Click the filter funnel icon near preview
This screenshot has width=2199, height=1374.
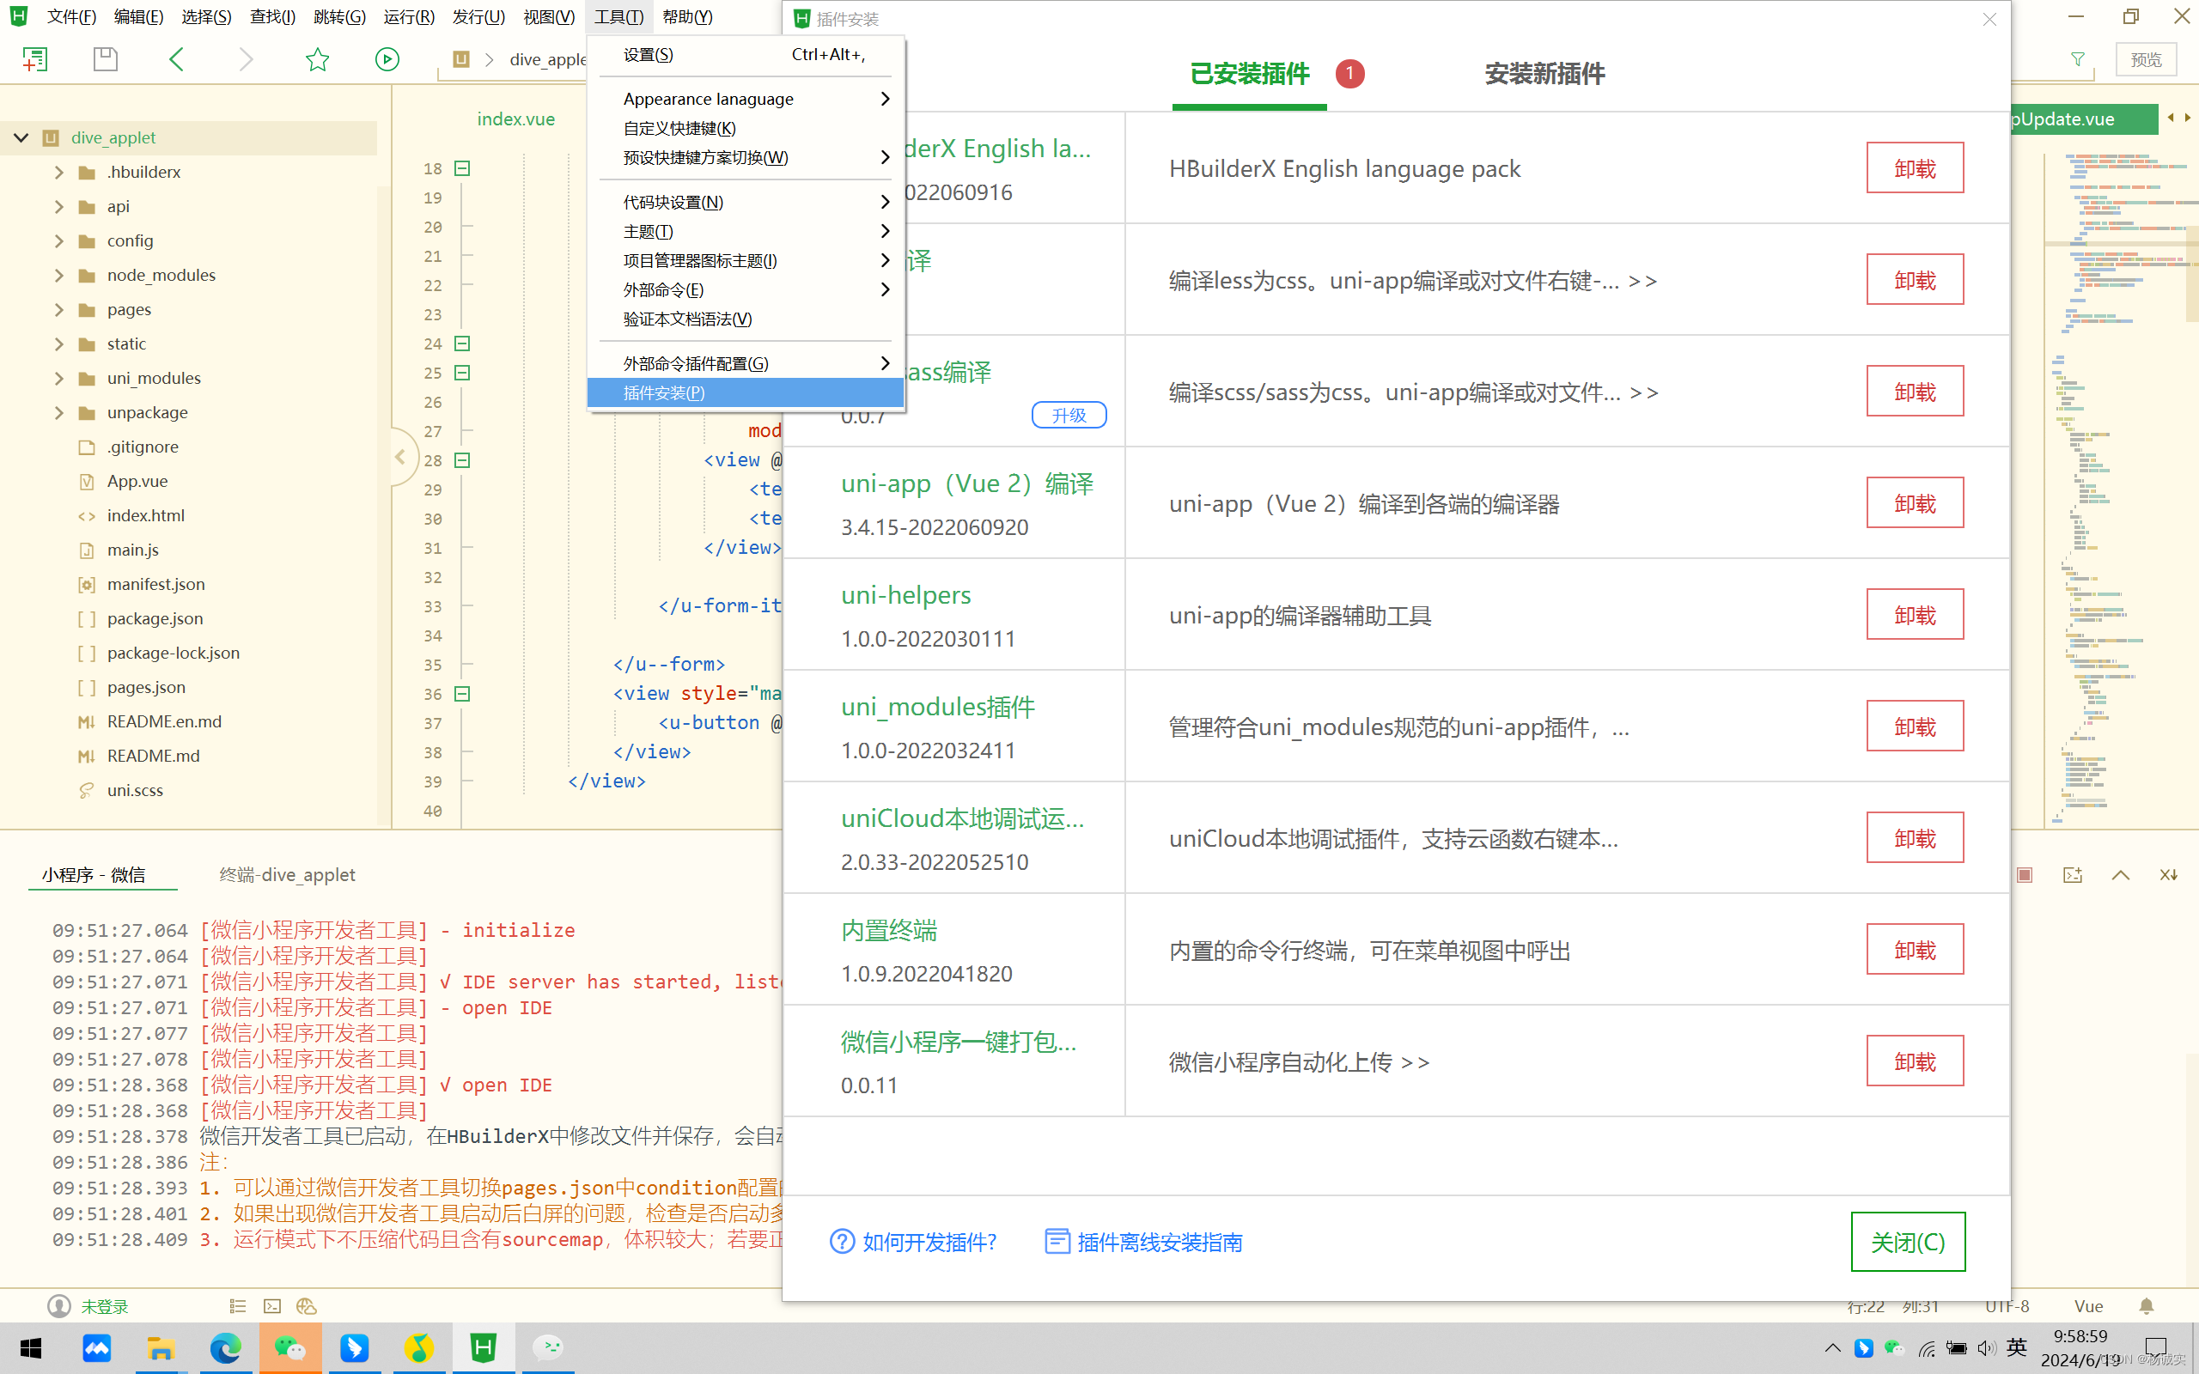point(2077,60)
